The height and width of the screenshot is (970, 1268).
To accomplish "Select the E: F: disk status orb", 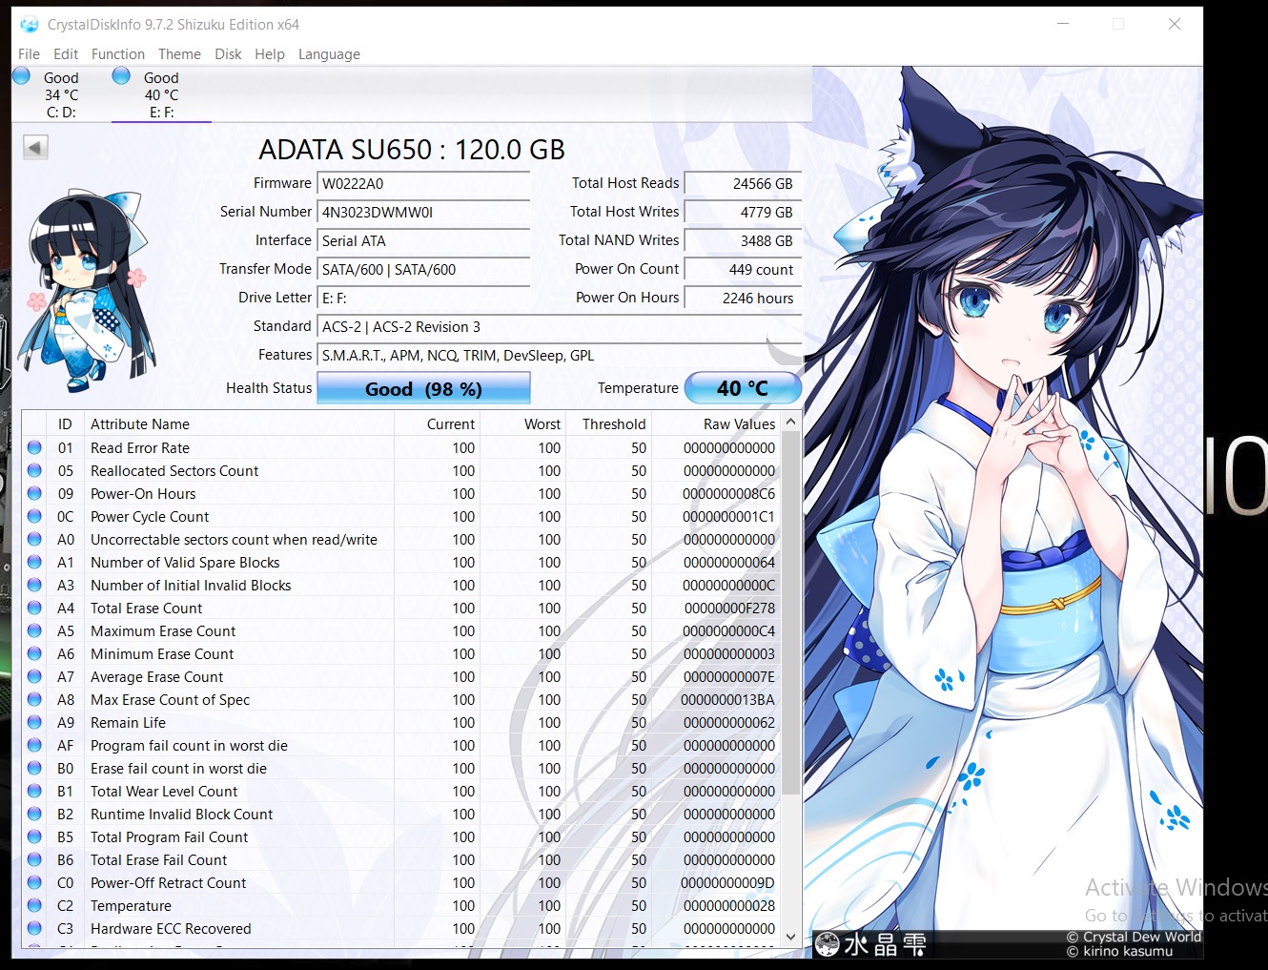I will coord(121,76).
